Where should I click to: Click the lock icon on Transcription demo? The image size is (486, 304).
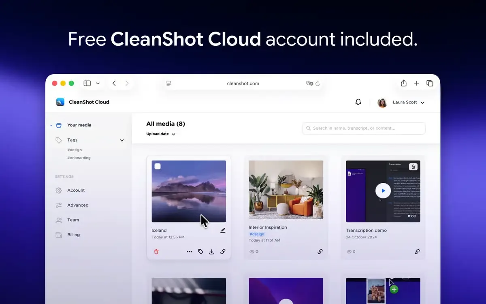point(413,167)
